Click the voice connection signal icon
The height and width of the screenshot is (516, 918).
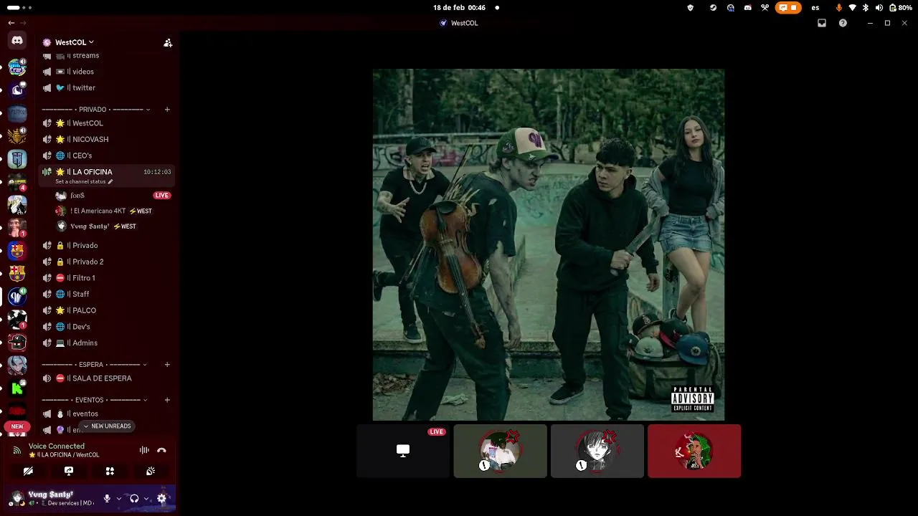pyautogui.click(x=17, y=450)
